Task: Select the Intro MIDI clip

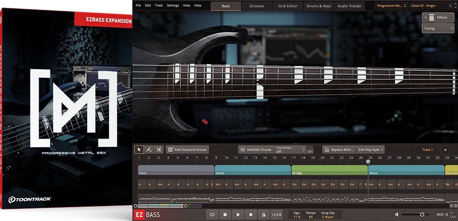Action: tap(176, 198)
